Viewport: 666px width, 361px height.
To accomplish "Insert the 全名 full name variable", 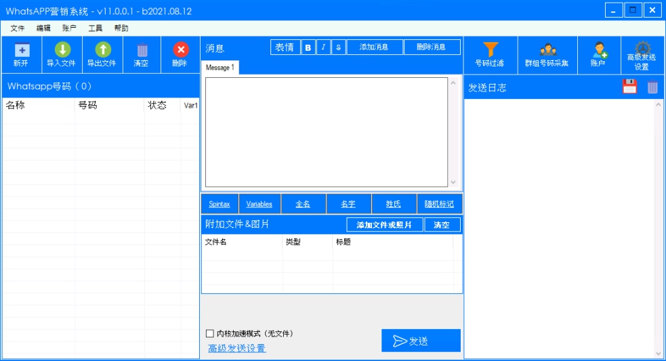I will click(x=303, y=204).
